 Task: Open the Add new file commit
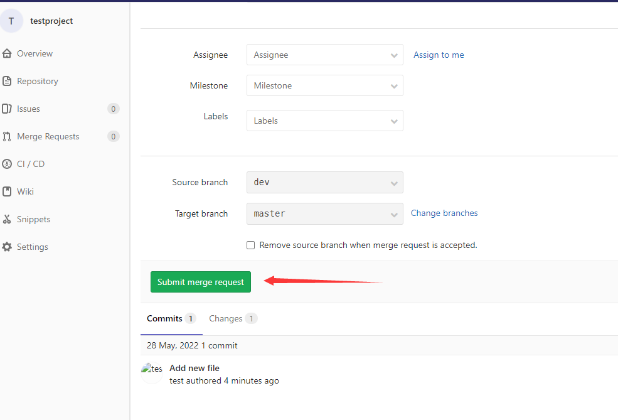[x=194, y=368]
